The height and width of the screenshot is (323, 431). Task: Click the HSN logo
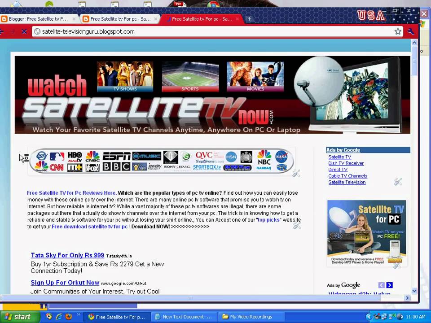click(x=231, y=157)
